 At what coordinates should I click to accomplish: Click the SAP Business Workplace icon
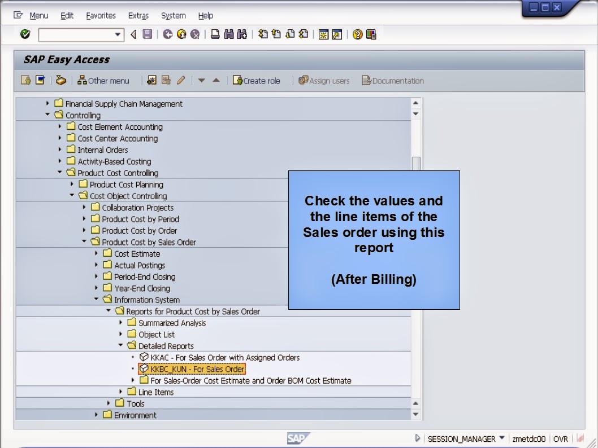(60, 80)
